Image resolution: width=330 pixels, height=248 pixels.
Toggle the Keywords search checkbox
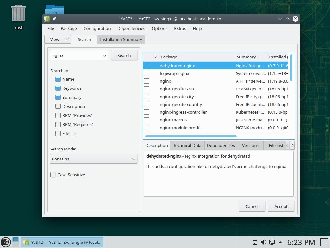coord(58,88)
